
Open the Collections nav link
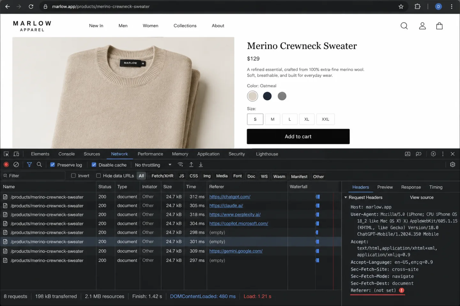tap(185, 26)
